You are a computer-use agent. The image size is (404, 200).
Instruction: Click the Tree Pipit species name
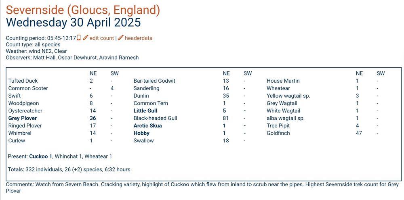278,126
